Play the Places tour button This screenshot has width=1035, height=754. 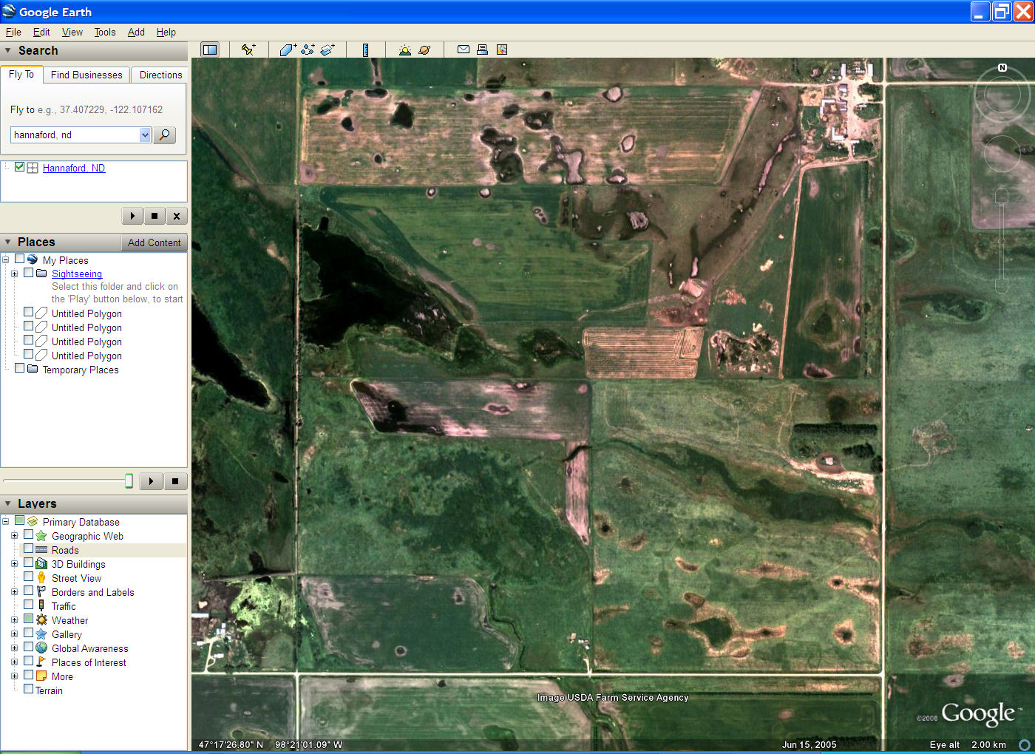click(151, 481)
